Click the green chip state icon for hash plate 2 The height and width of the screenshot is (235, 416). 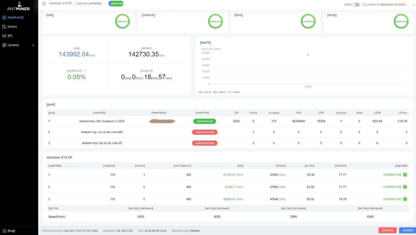pyautogui.click(x=405, y=187)
